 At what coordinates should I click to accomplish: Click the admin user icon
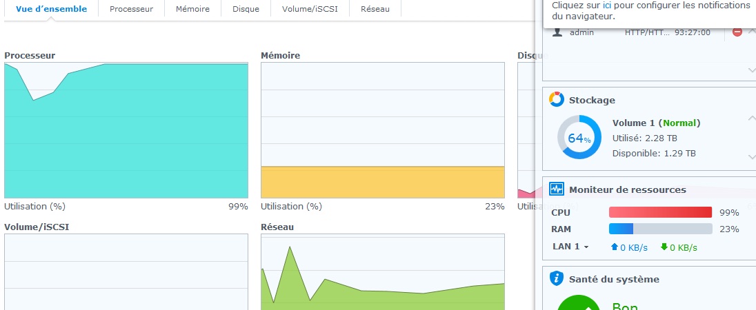pyautogui.click(x=557, y=32)
